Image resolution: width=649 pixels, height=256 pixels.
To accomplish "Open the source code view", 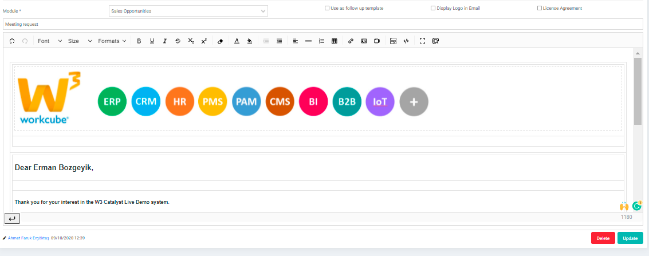I will pyautogui.click(x=406, y=41).
